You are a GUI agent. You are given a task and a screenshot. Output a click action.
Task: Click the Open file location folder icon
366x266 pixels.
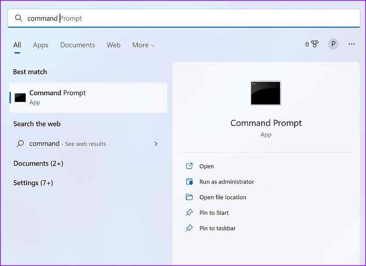189,197
